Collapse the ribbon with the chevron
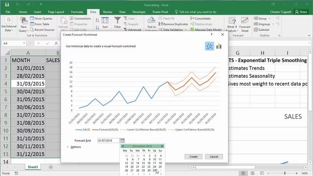Screen dimensions: 313x176 pyautogui.click(x=309, y=36)
